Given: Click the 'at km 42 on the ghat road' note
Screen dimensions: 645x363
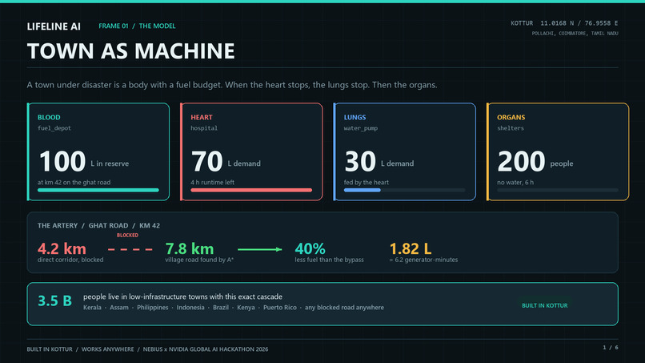Looking at the screenshot, I should tap(74, 182).
